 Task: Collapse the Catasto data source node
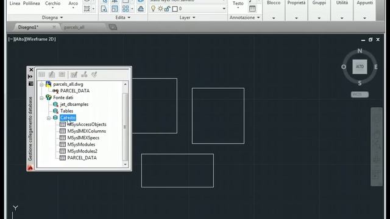click(x=49, y=118)
